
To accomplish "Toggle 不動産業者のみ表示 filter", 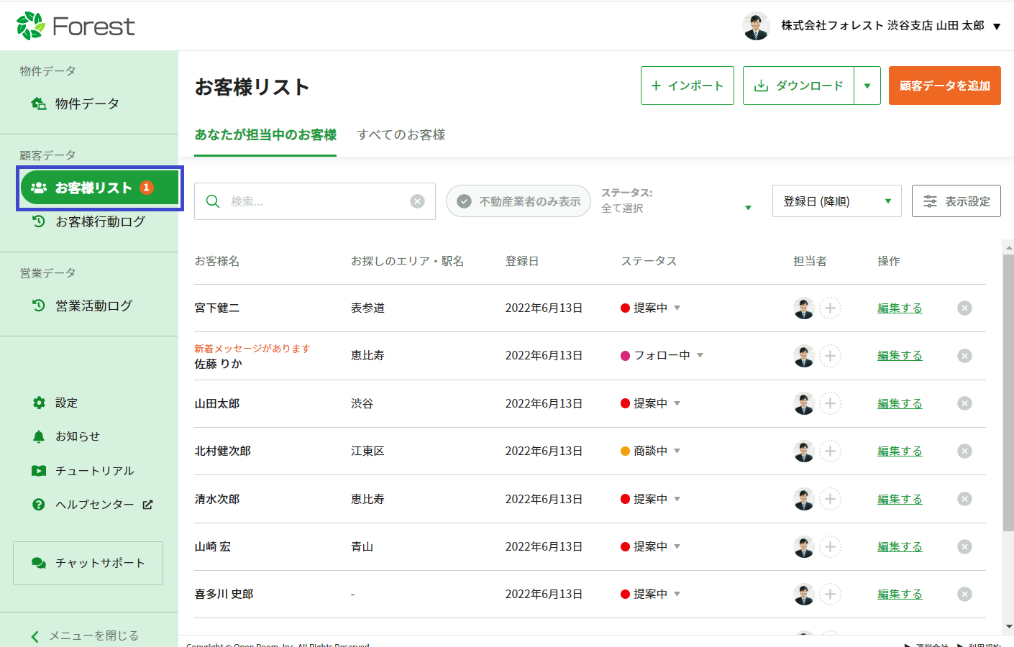I will click(519, 201).
